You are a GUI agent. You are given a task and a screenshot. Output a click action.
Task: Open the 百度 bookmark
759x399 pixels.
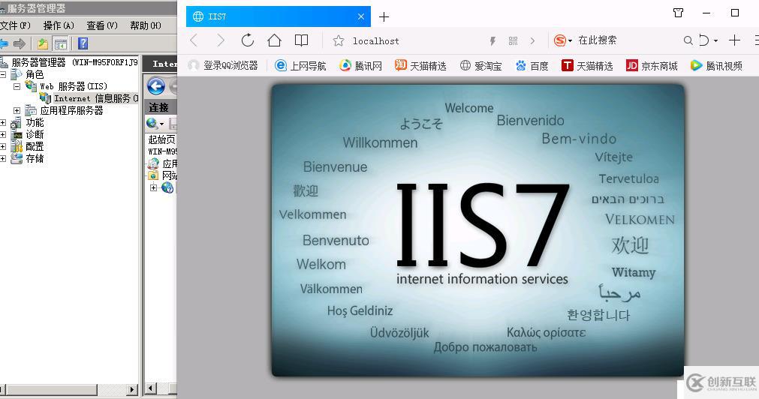coord(532,65)
